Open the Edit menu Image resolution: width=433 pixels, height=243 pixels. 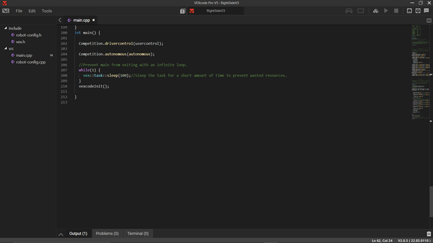tap(32, 11)
